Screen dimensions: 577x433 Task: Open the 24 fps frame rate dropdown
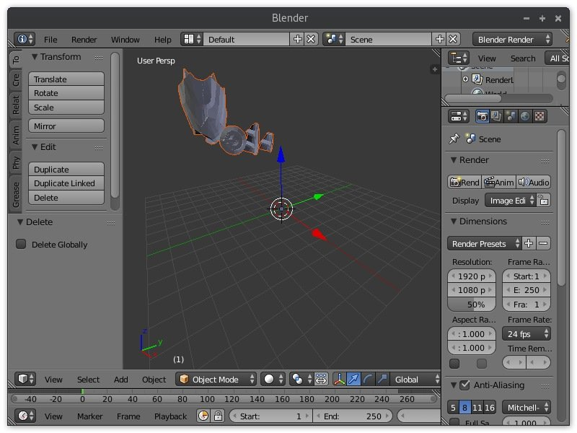527,333
